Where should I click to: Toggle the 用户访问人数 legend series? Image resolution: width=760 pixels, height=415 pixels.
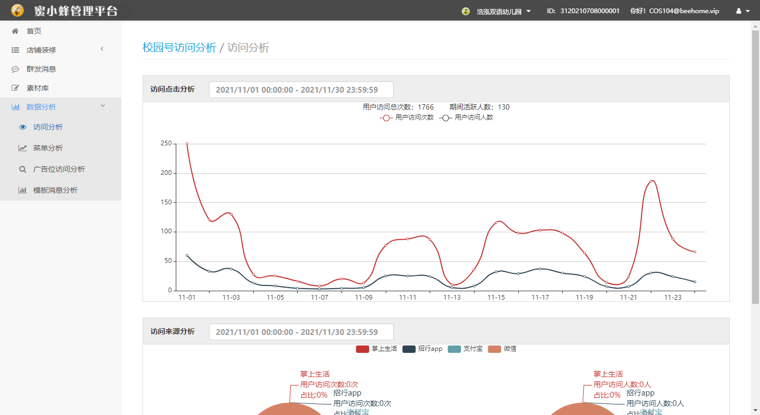(x=466, y=117)
